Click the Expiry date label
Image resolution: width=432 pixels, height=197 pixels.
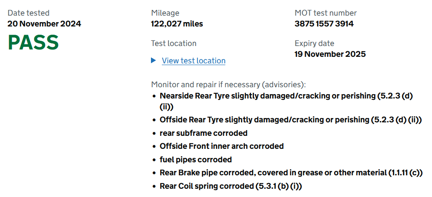[x=314, y=43]
